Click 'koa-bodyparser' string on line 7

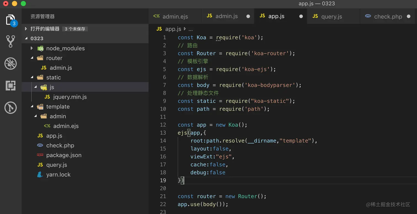pos(270,85)
